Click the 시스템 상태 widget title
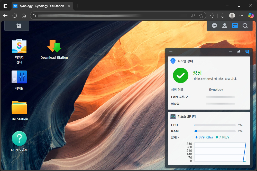257x171 pixels. click(x=185, y=61)
